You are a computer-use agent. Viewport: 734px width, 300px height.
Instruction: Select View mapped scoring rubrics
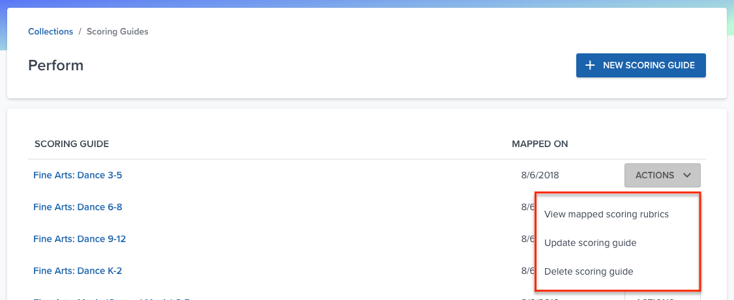pyautogui.click(x=606, y=214)
